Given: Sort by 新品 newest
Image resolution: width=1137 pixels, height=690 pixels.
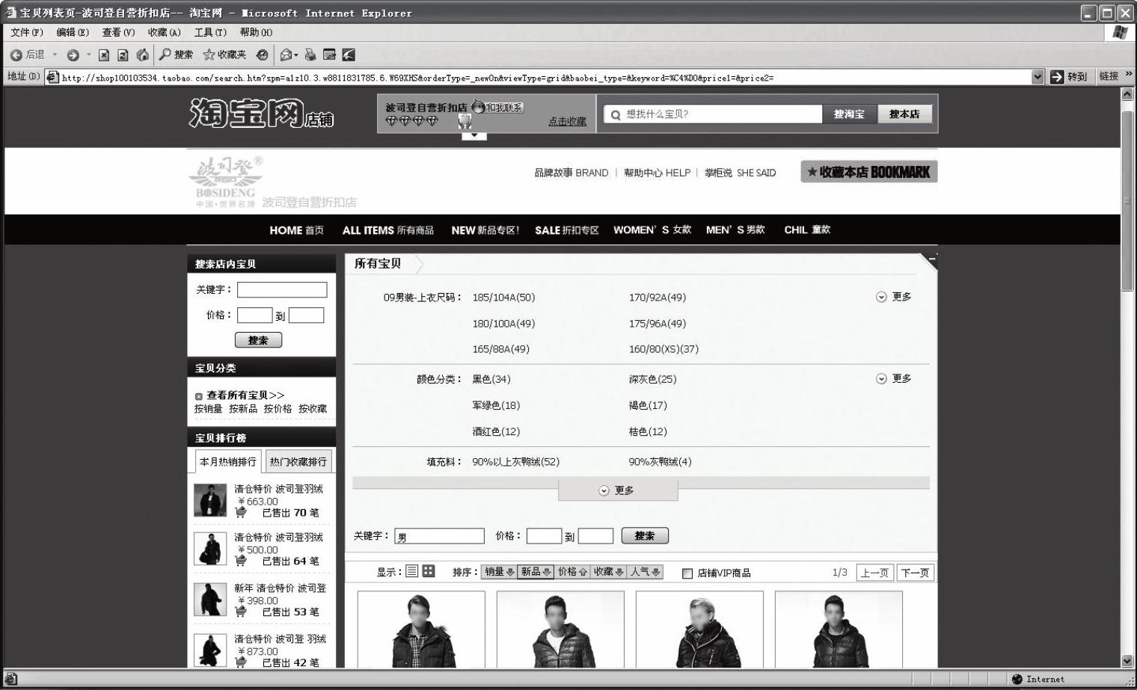Looking at the screenshot, I should [x=536, y=572].
